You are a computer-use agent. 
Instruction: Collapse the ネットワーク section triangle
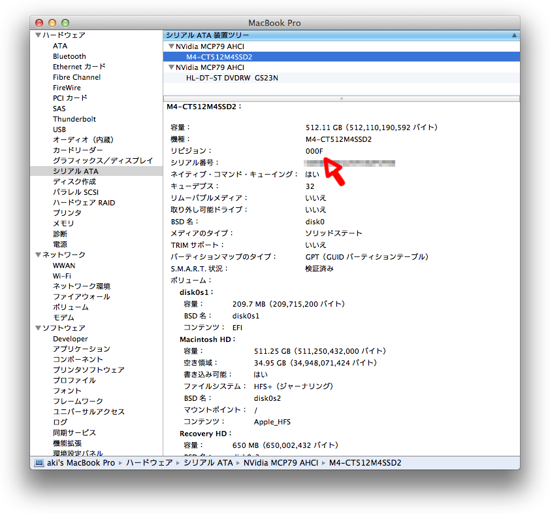(39, 255)
